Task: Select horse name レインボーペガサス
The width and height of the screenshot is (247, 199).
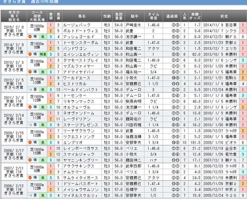Action: point(81,149)
